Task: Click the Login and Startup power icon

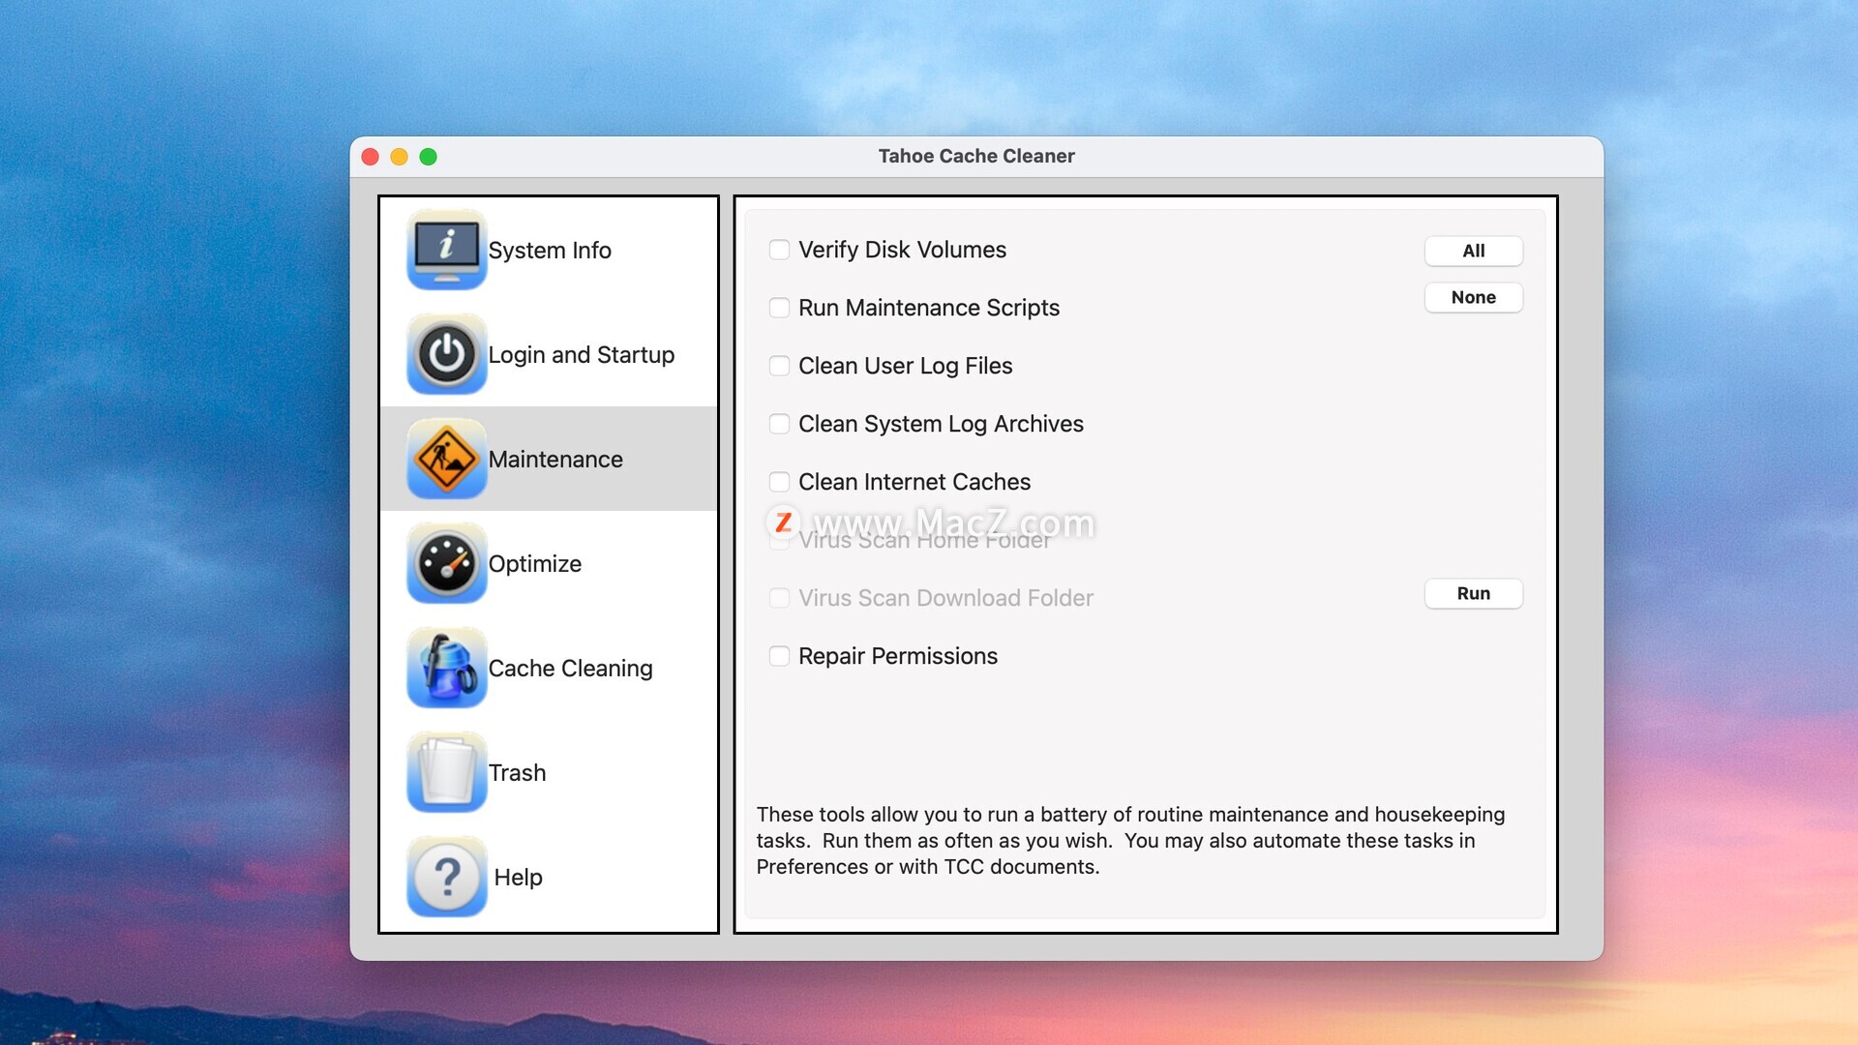Action: tap(446, 354)
